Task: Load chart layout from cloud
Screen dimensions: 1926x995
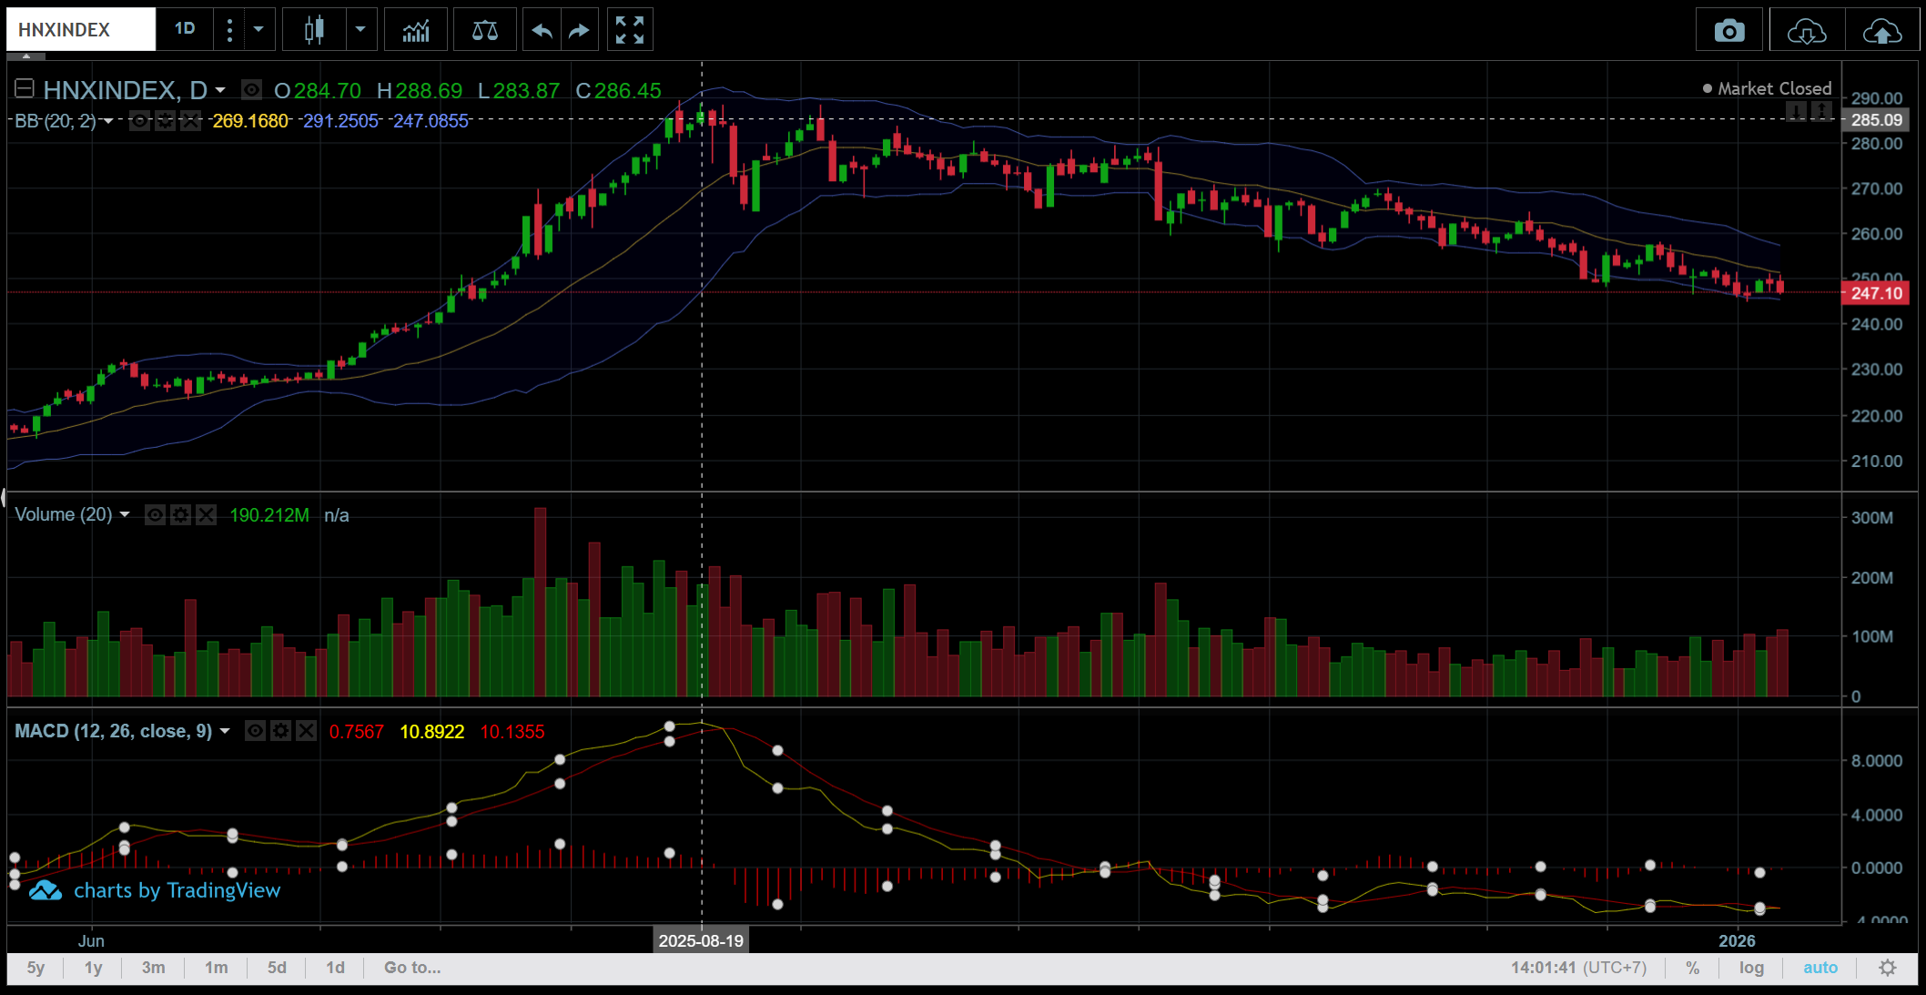Action: [1806, 32]
